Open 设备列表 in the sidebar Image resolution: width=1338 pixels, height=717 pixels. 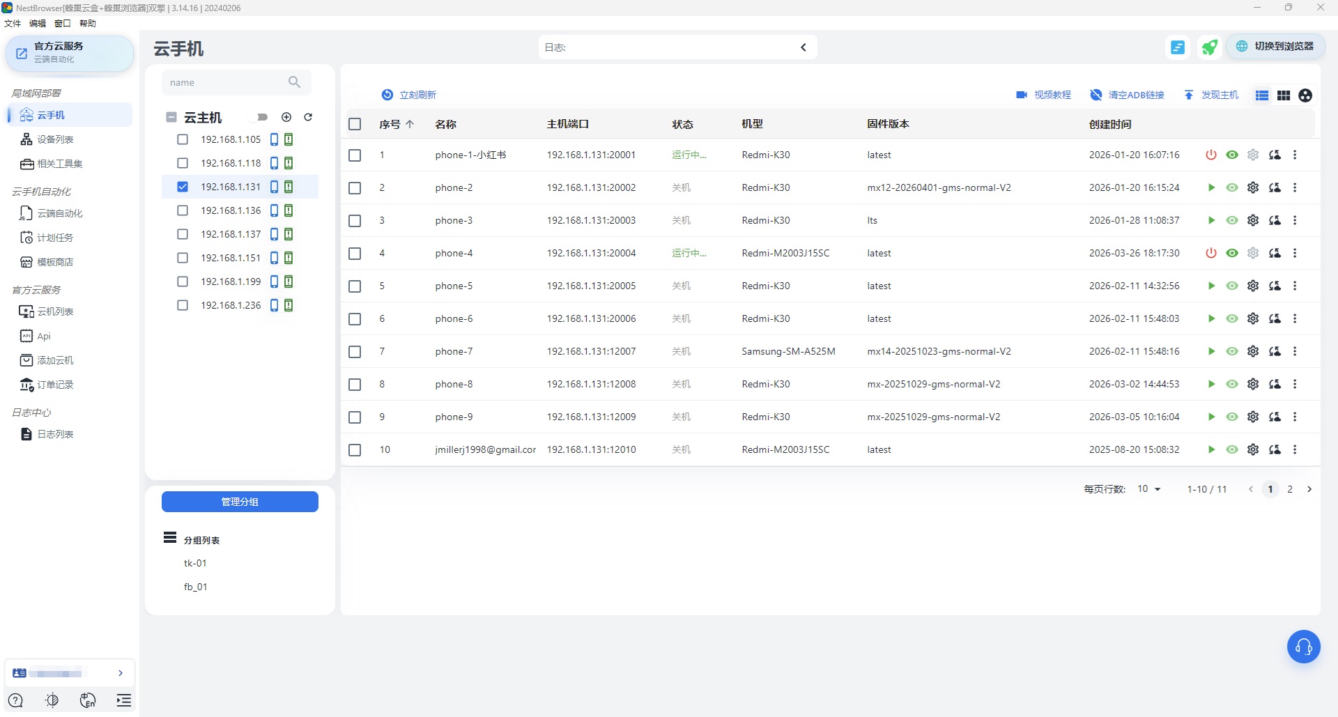pos(55,139)
